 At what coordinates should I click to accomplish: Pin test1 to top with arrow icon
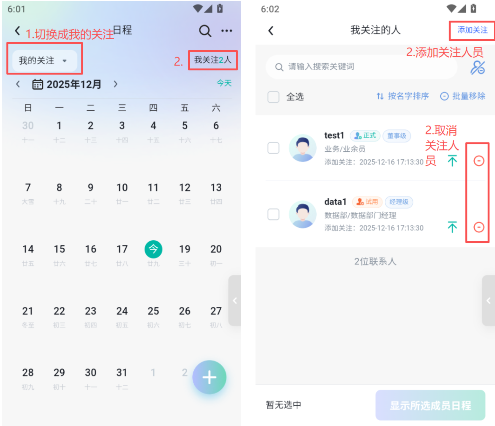(x=452, y=161)
